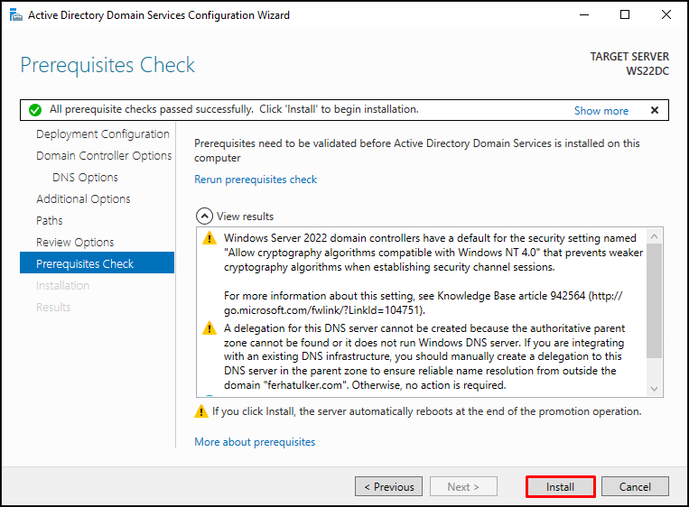Close the configuration wizard window
This screenshot has height=507, width=689.
click(666, 15)
